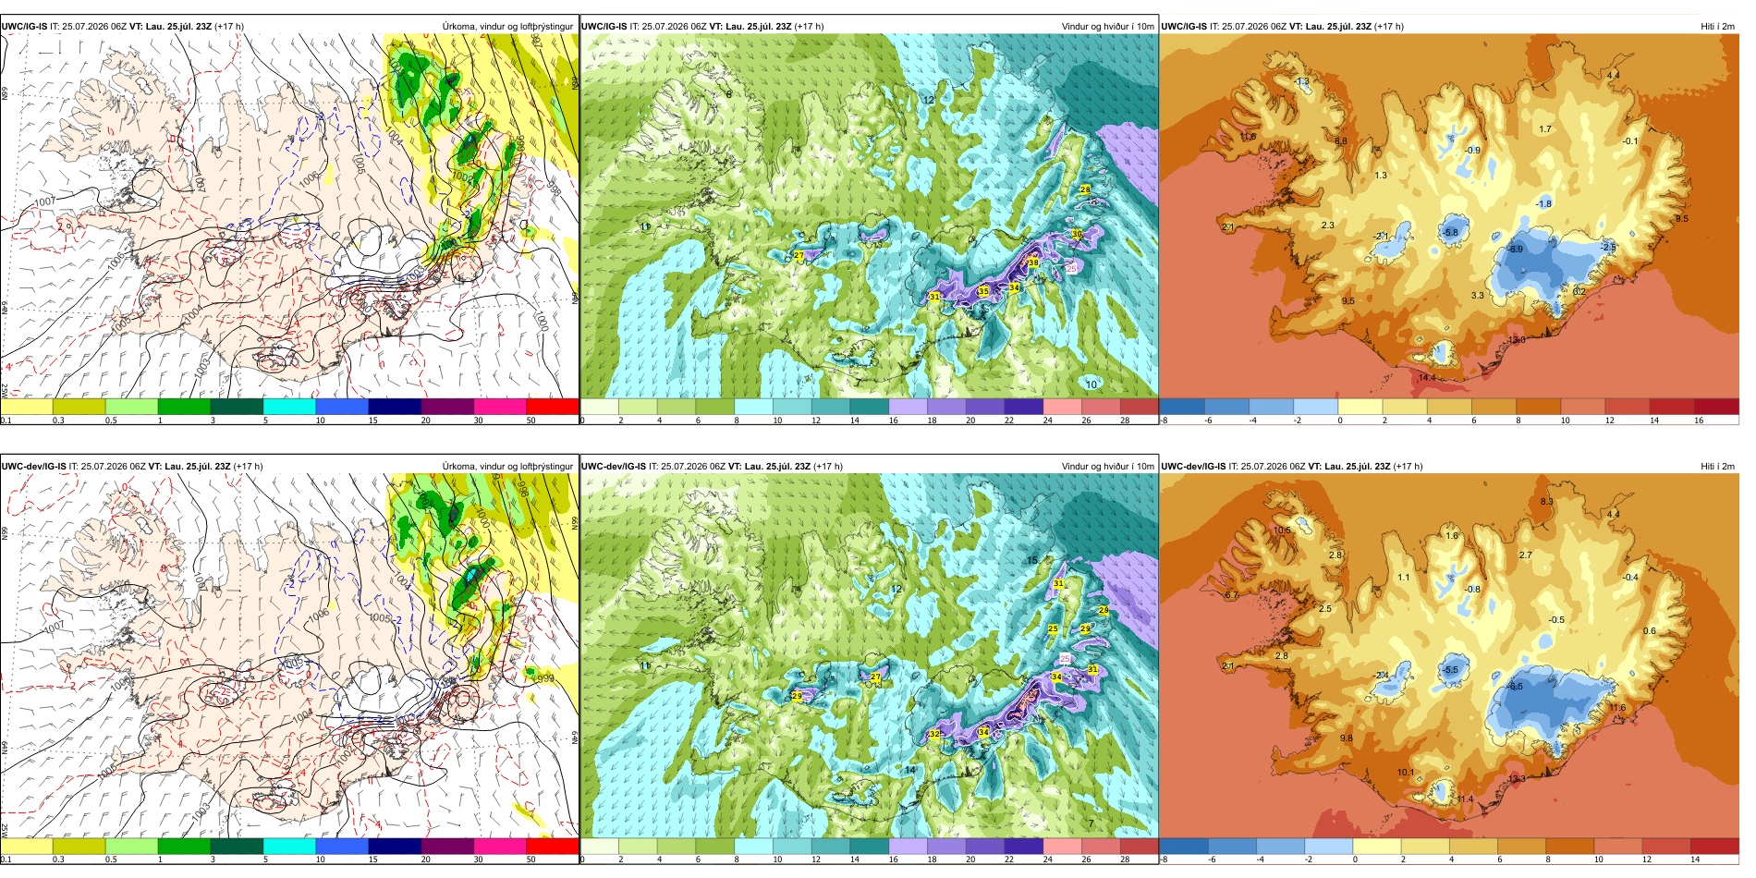Select the 10.5 temperature on UWC-dev temperature map
This screenshot has width=1756, height=878.
1282,530
